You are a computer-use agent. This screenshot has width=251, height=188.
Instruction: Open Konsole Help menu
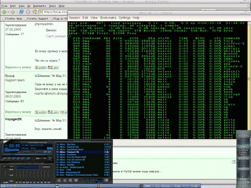(136, 18)
